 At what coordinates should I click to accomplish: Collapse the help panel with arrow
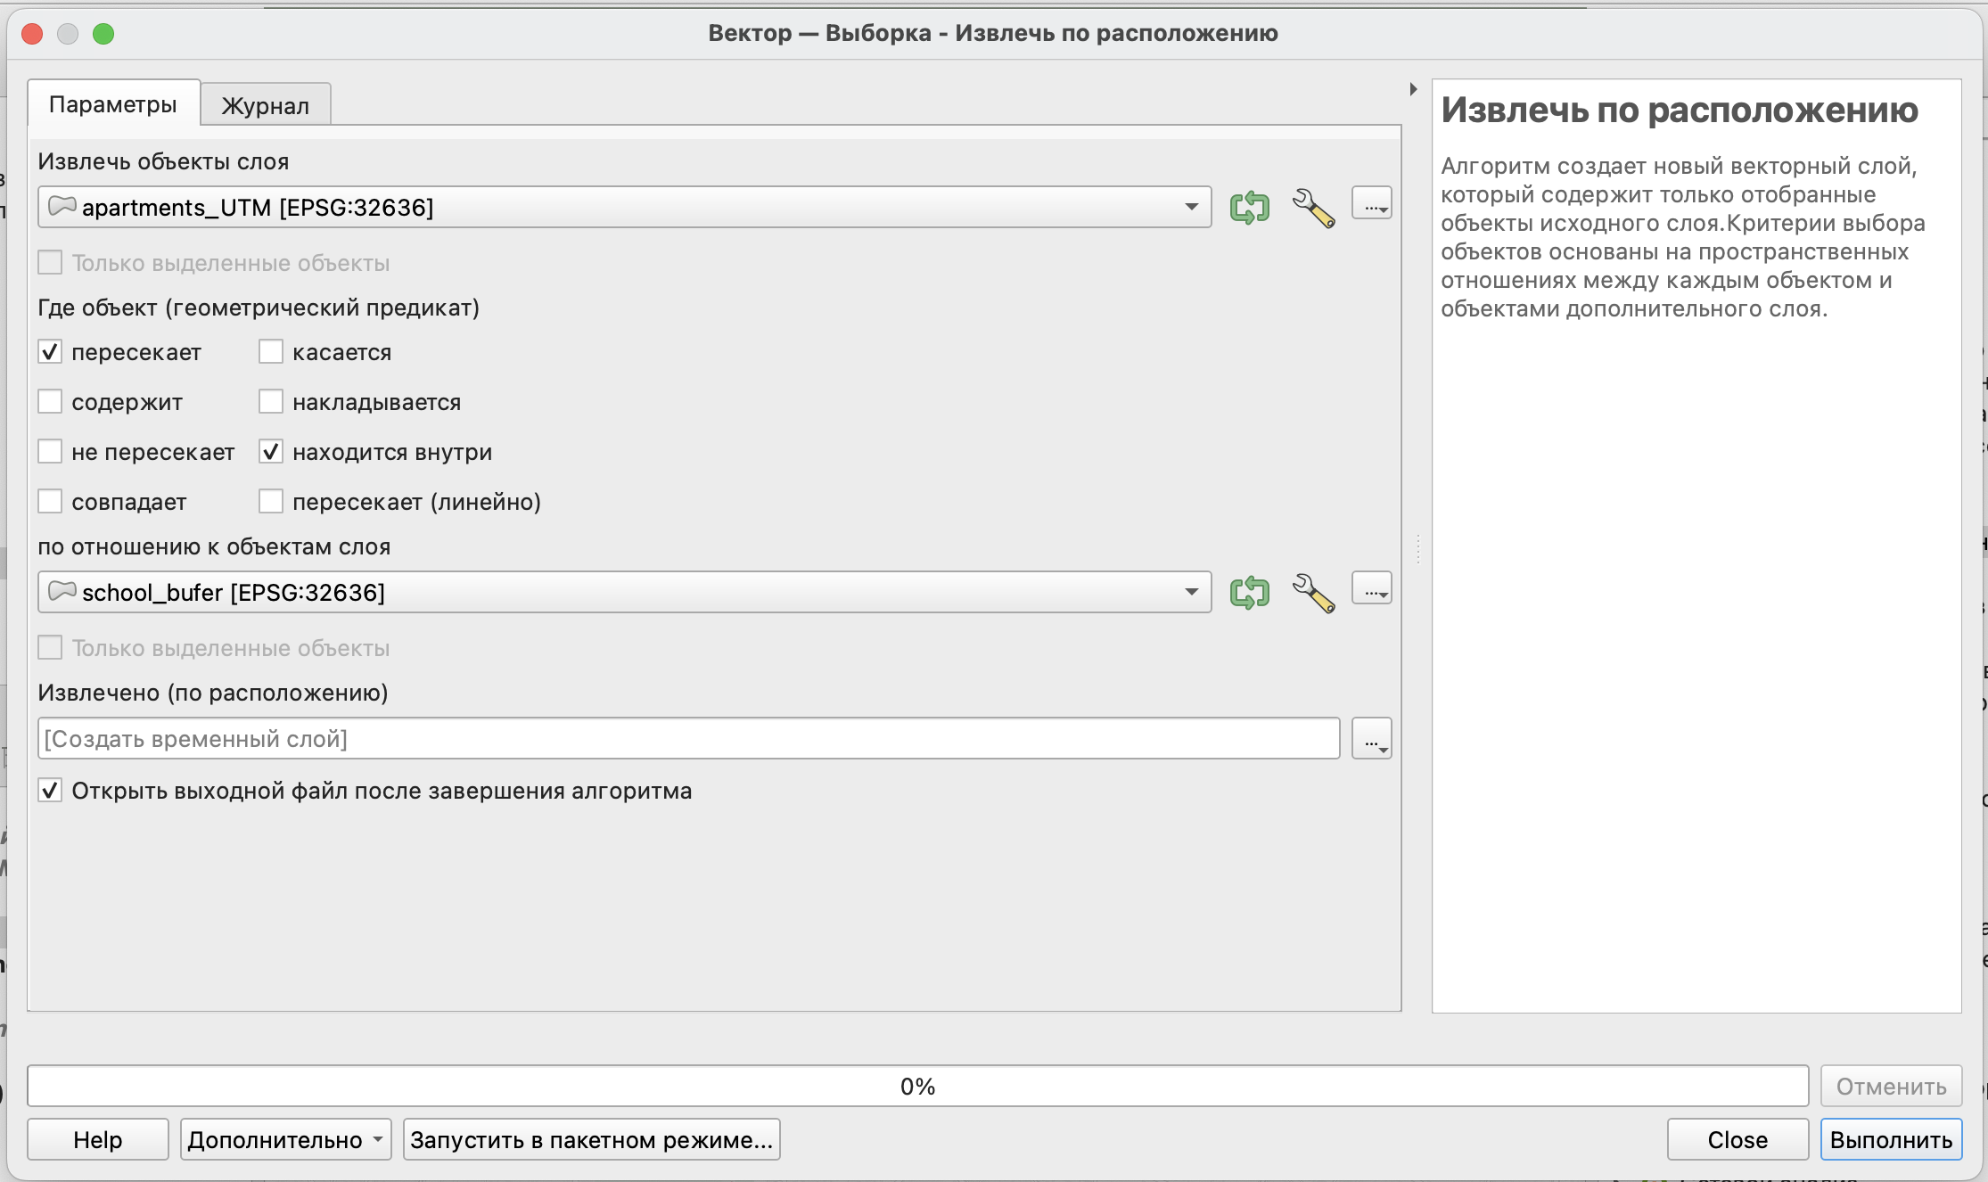click(1413, 89)
